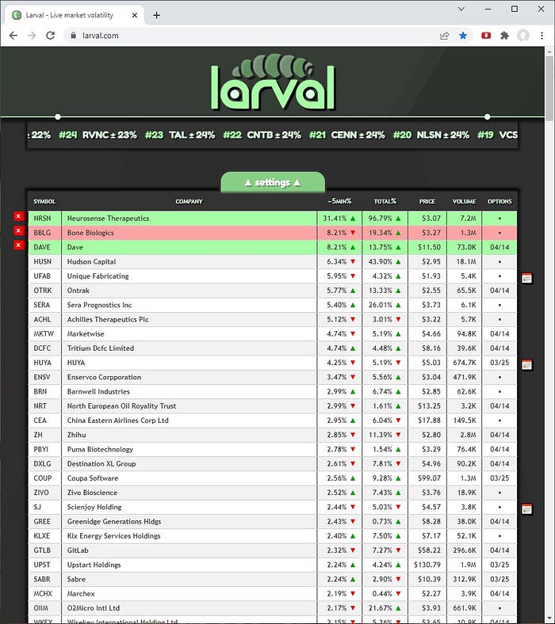Click the right marquee slider handle
Viewport: 555px width, 624px height.
click(488, 116)
